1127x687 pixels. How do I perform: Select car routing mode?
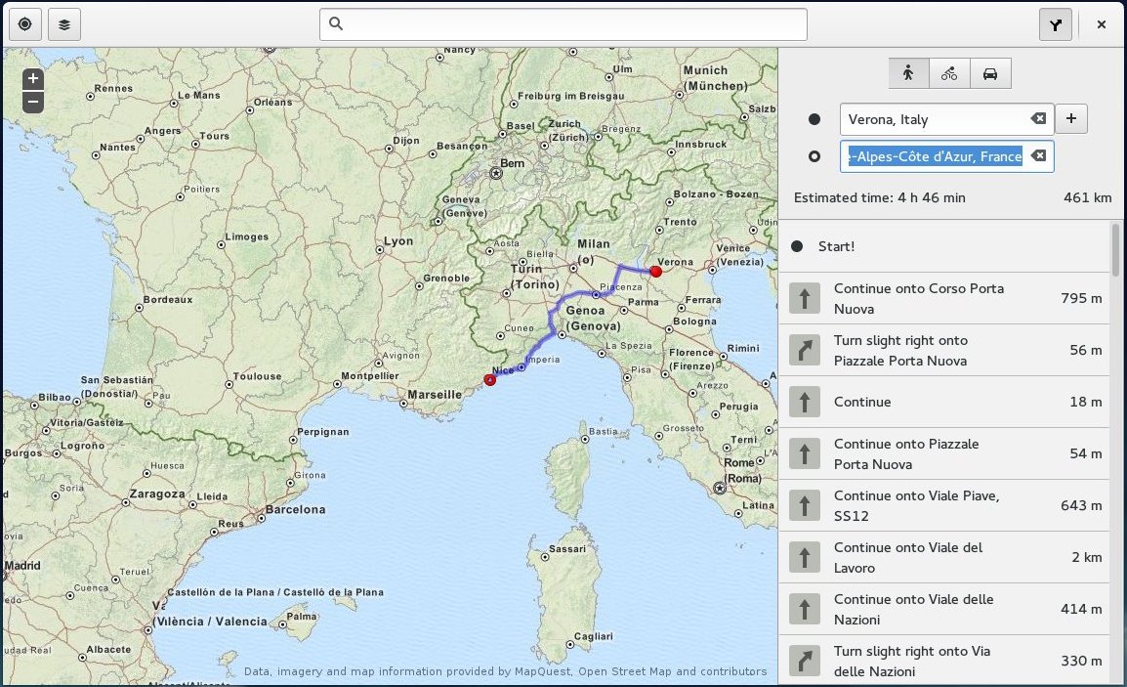(990, 73)
